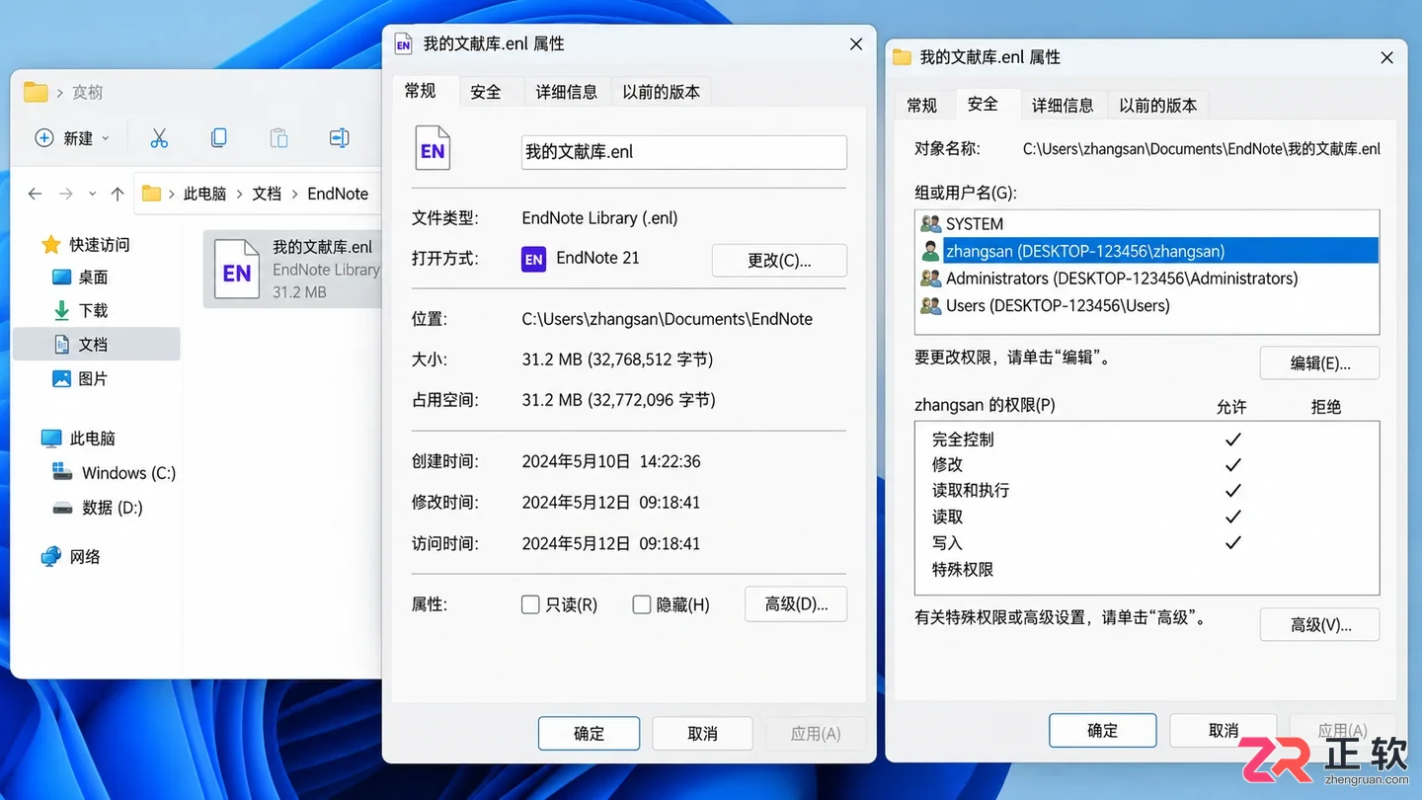Go back with Explorer's left arrow
Image resolution: width=1422 pixels, height=800 pixels.
pos(35,194)
